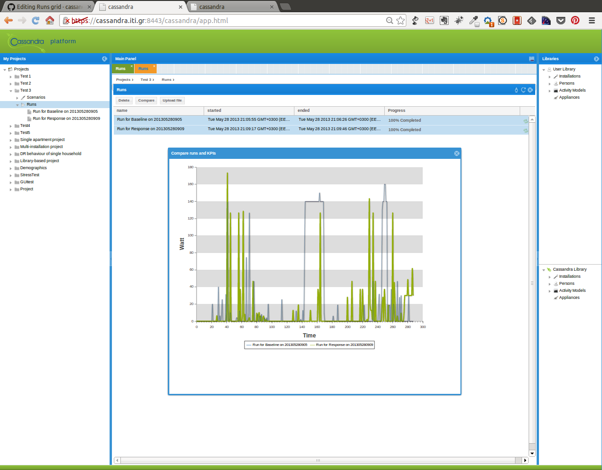
Task: Click run icon on Baseline row
Action: click(526, 121)
